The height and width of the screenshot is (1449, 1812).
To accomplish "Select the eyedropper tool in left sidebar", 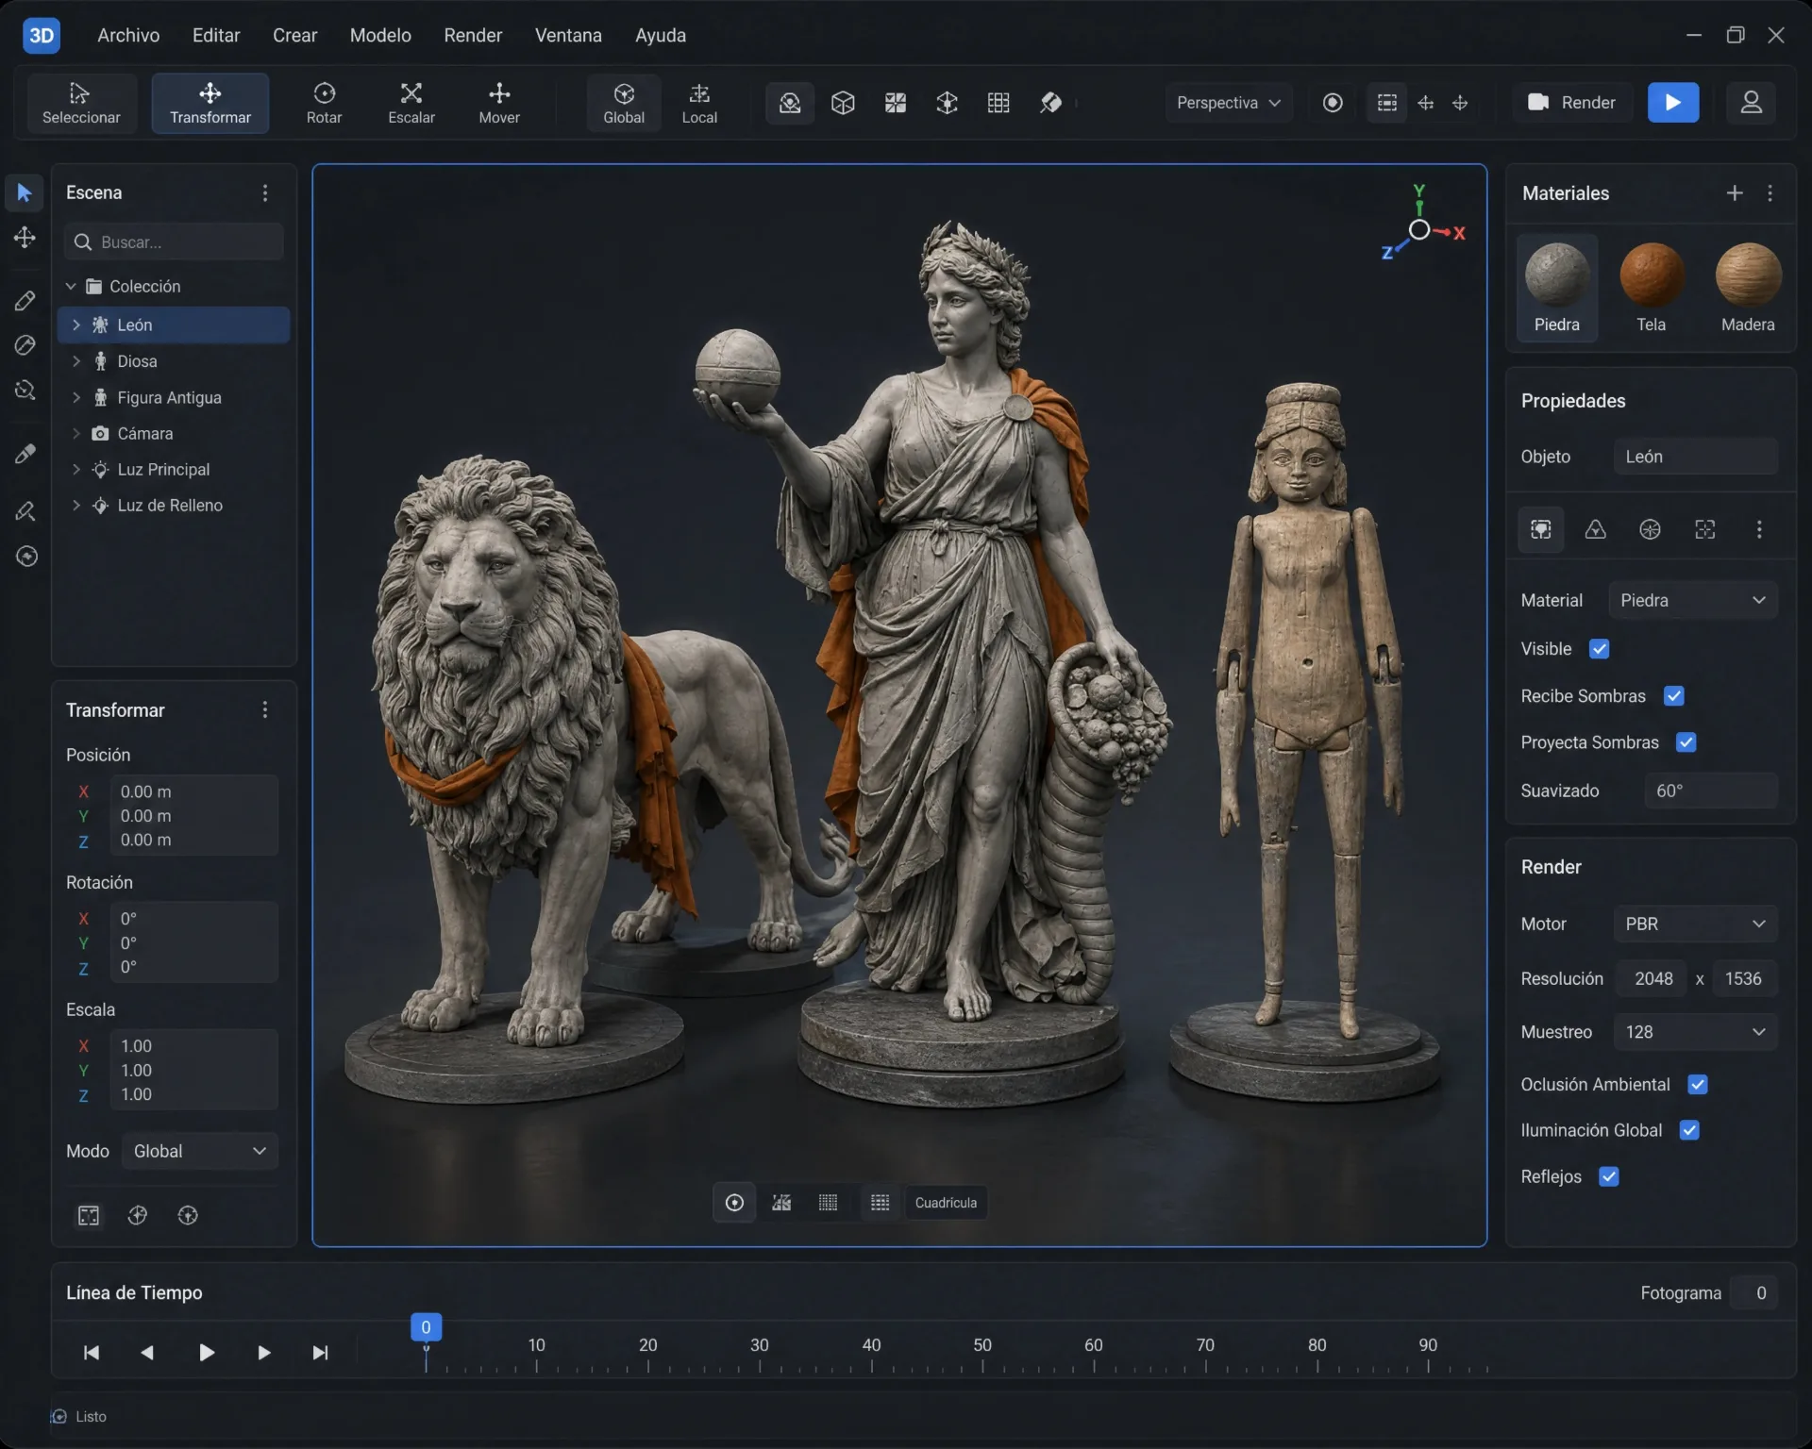I will pos(25,454).
